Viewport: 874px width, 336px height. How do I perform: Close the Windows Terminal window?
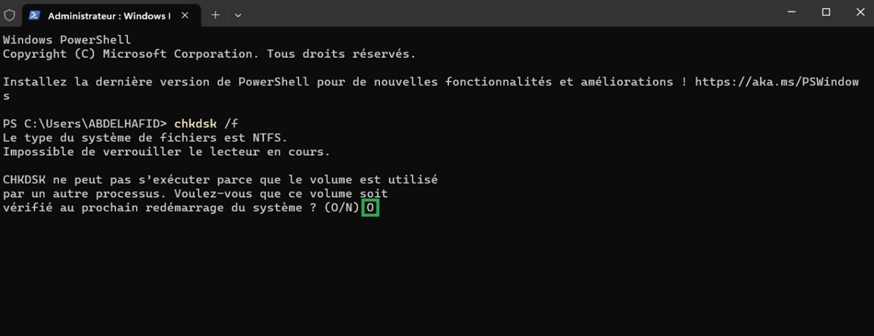pos(860,12)
